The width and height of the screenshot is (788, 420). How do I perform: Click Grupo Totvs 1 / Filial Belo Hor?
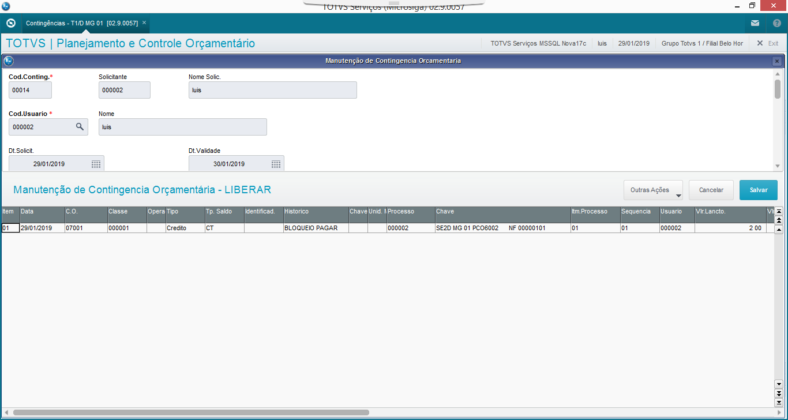point(702,43)
